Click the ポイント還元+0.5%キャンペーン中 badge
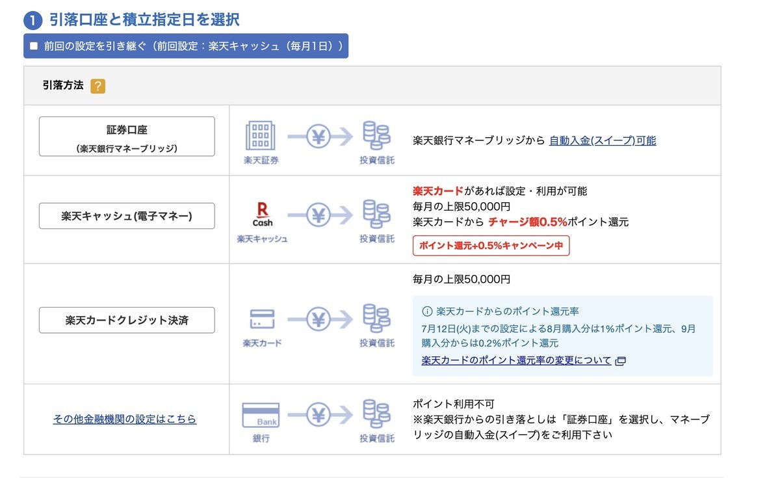Image resolution: width=780 pixels, height=478 pixels. click(x=491, y=246)
